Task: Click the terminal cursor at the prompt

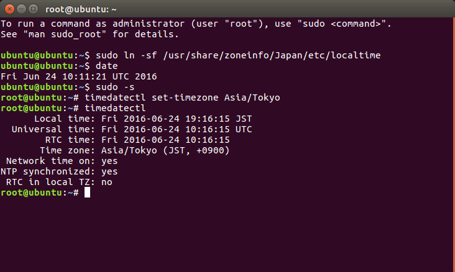Action: [88, 193]
